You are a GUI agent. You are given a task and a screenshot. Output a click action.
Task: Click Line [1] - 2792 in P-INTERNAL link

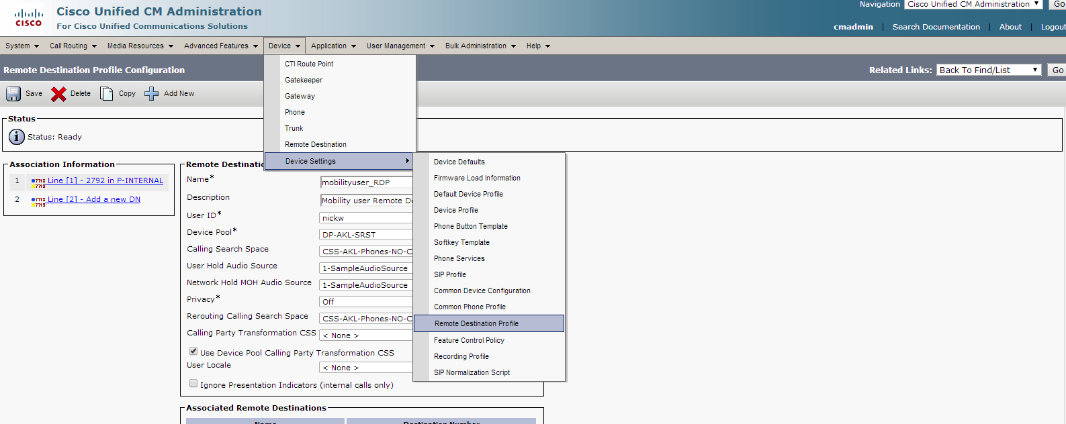point(105,180)
